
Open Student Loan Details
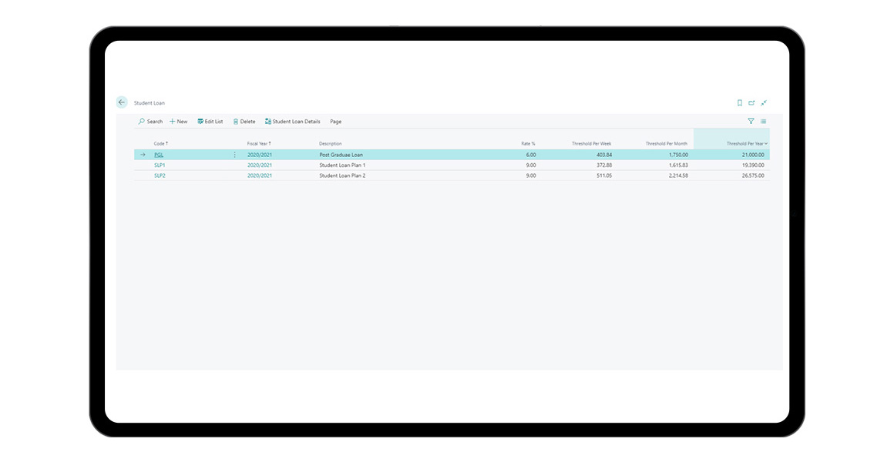(293, 122)
